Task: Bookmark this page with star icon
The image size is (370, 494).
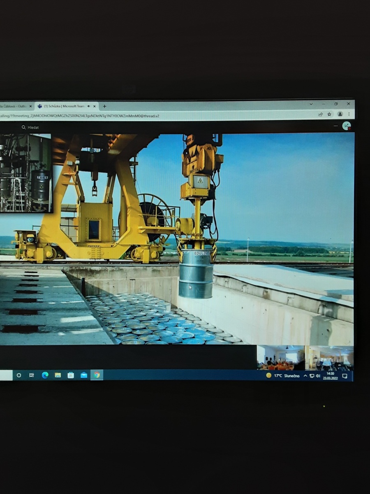Action: (x=329, y=114)
